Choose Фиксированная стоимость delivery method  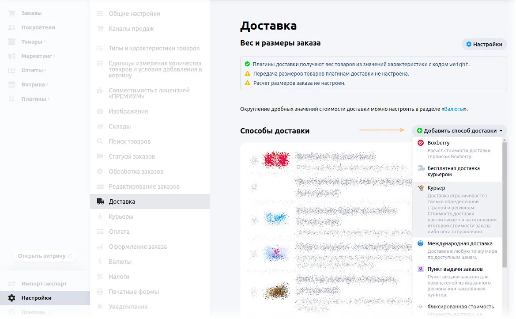(x=460, y=307)
